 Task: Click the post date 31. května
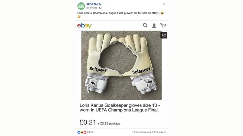(x=92, y=8)
